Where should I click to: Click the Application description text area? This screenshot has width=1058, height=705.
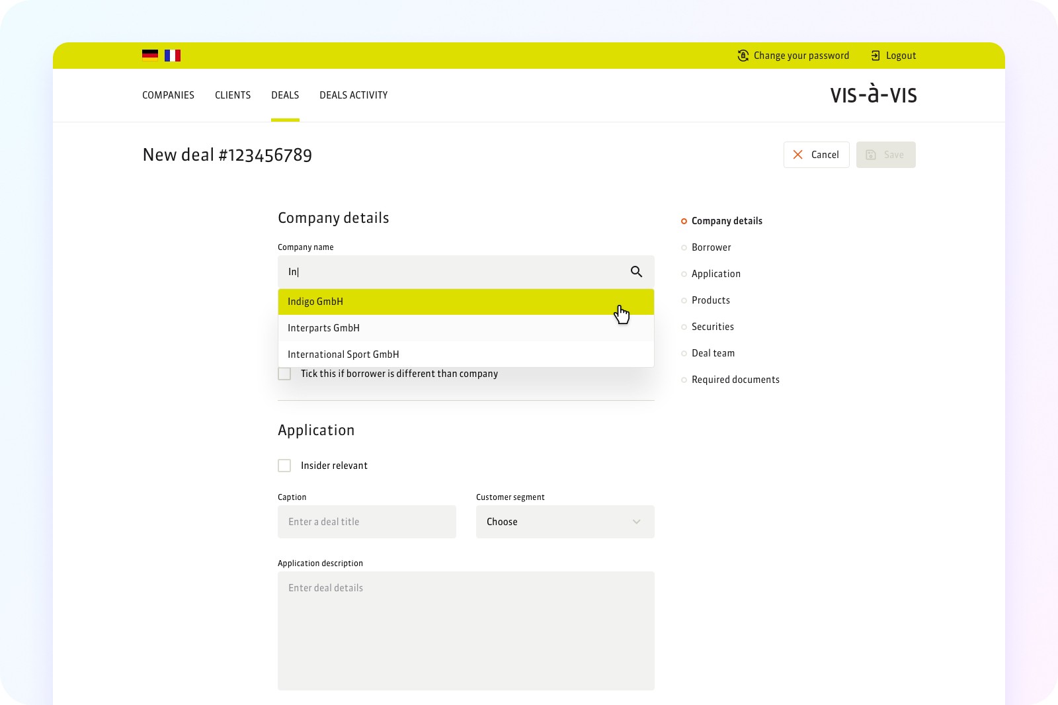(466, 631)
